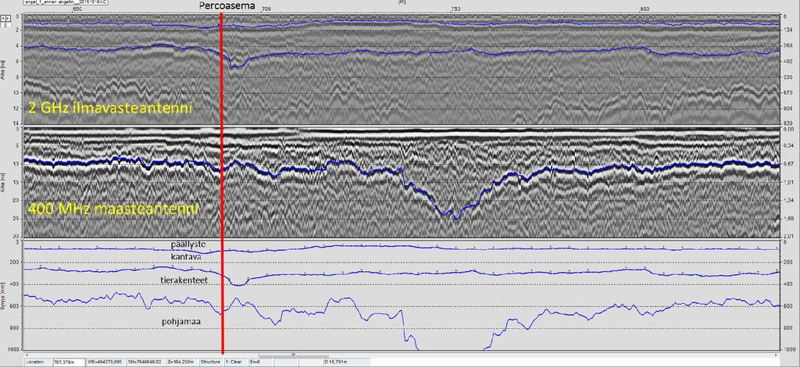Viewport: 800px width, 368px height.
Task: Click the Location value field 707,378m
Action: click(69, 362)
